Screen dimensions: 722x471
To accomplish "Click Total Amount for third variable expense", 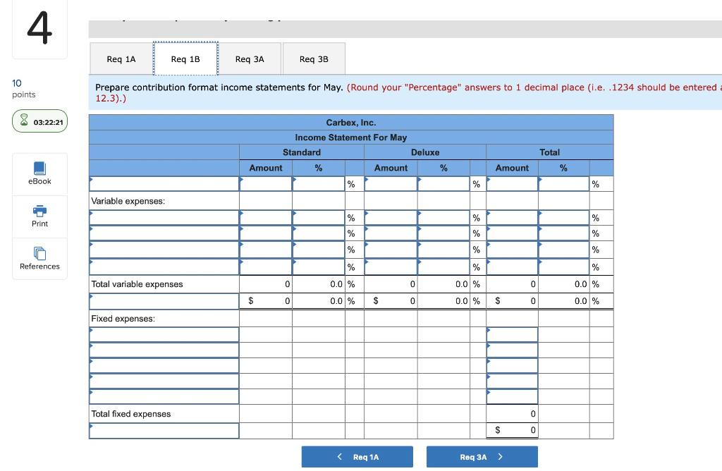I will coord(513,250).
